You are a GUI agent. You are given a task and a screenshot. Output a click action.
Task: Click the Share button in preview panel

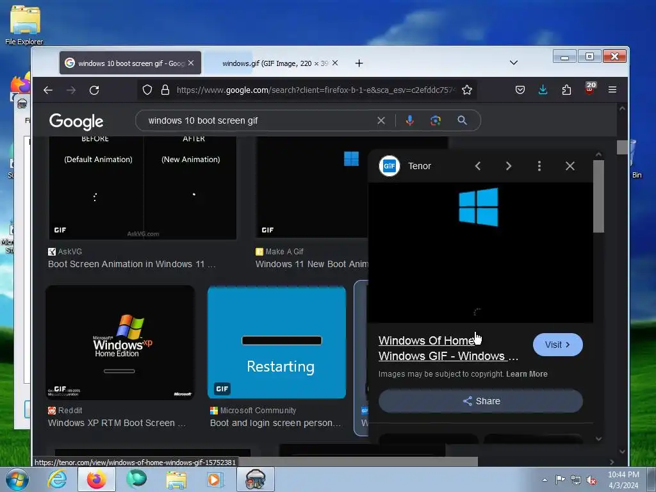[480, 401]
